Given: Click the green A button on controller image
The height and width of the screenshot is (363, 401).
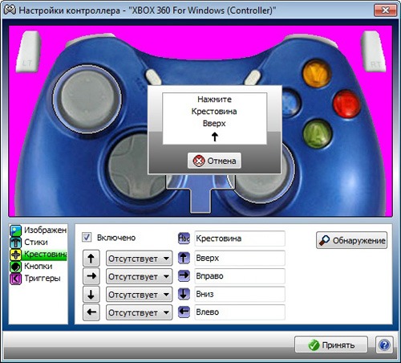Looking at the screenshot, I should (318, 133).
